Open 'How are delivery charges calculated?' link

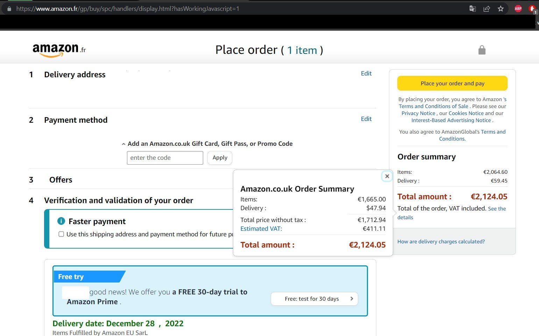441,242
